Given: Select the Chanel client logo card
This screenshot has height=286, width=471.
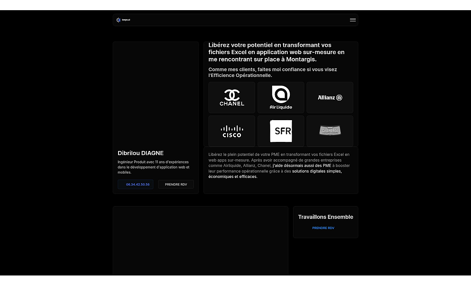Looking at the screenshot, I should coord(232,98).
